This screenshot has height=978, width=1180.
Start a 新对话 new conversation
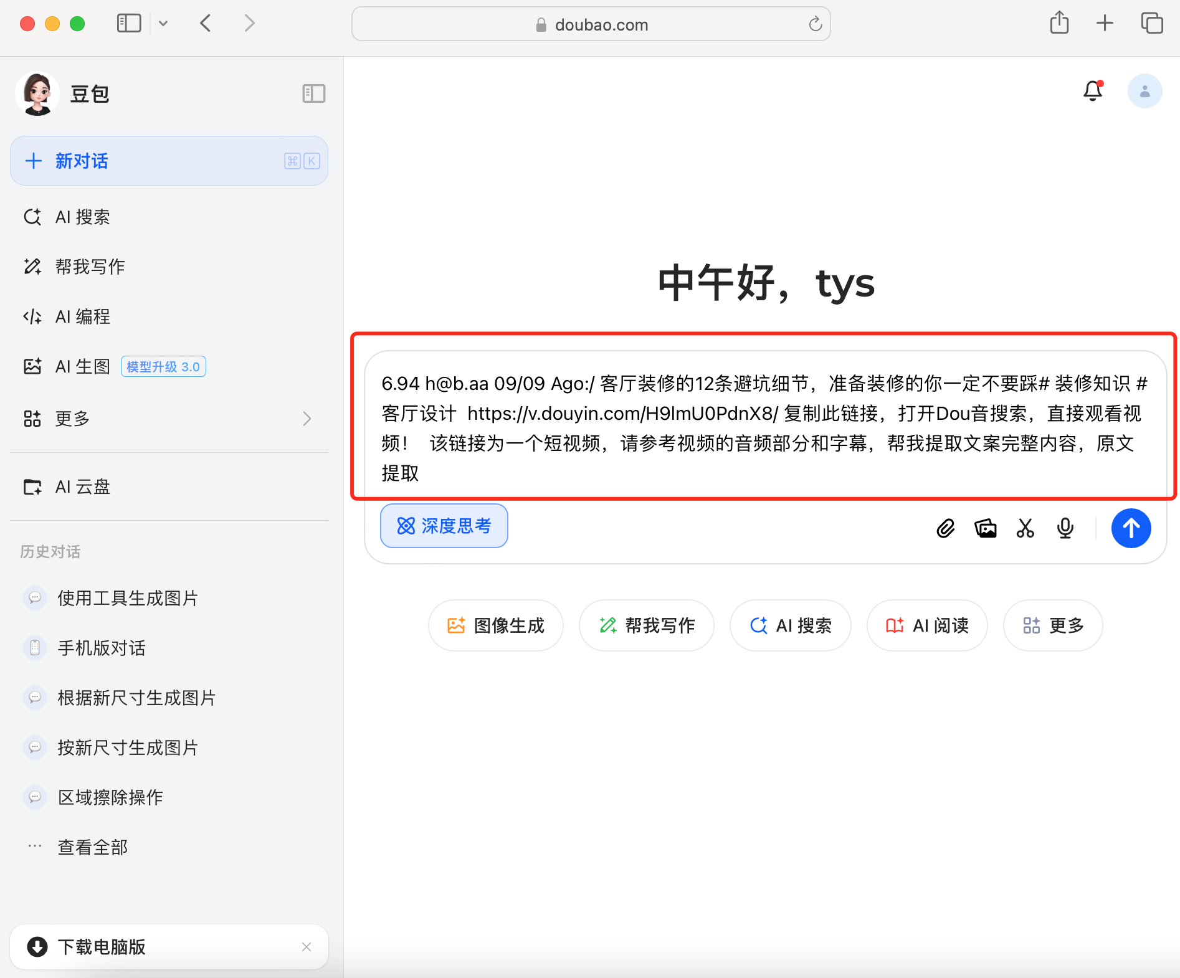click(169, 161)
